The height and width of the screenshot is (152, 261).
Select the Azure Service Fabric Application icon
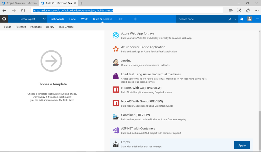pos(116,49)
